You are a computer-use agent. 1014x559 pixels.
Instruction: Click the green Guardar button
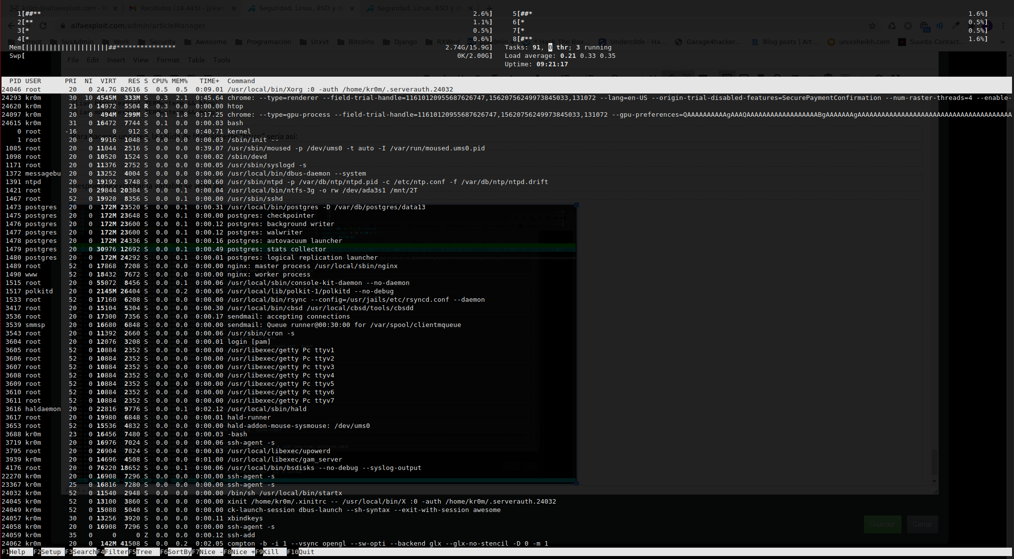point(882,524)
